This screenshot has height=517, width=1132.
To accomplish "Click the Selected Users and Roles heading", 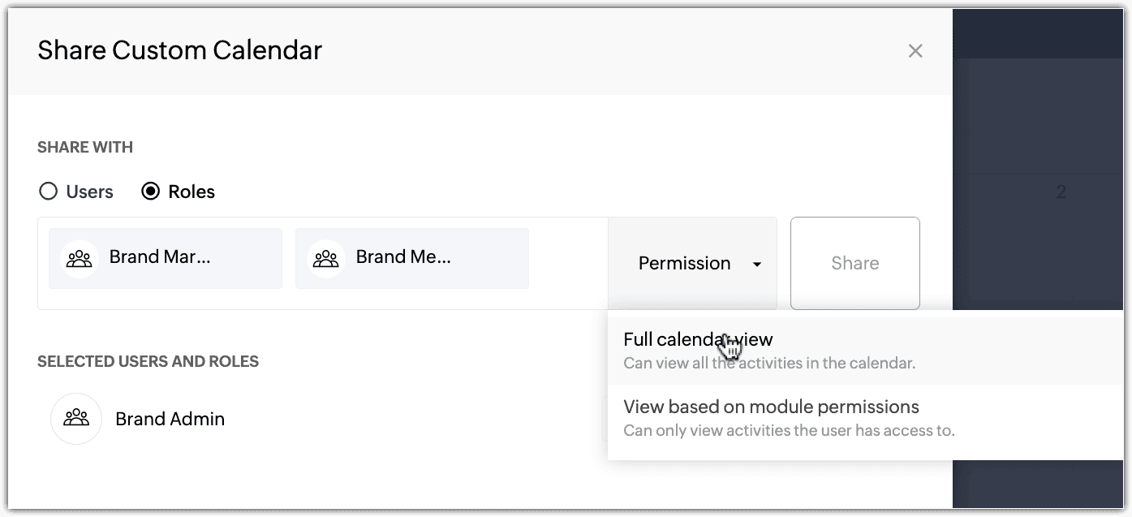I will pyautogui.click(x=148, y=361).
